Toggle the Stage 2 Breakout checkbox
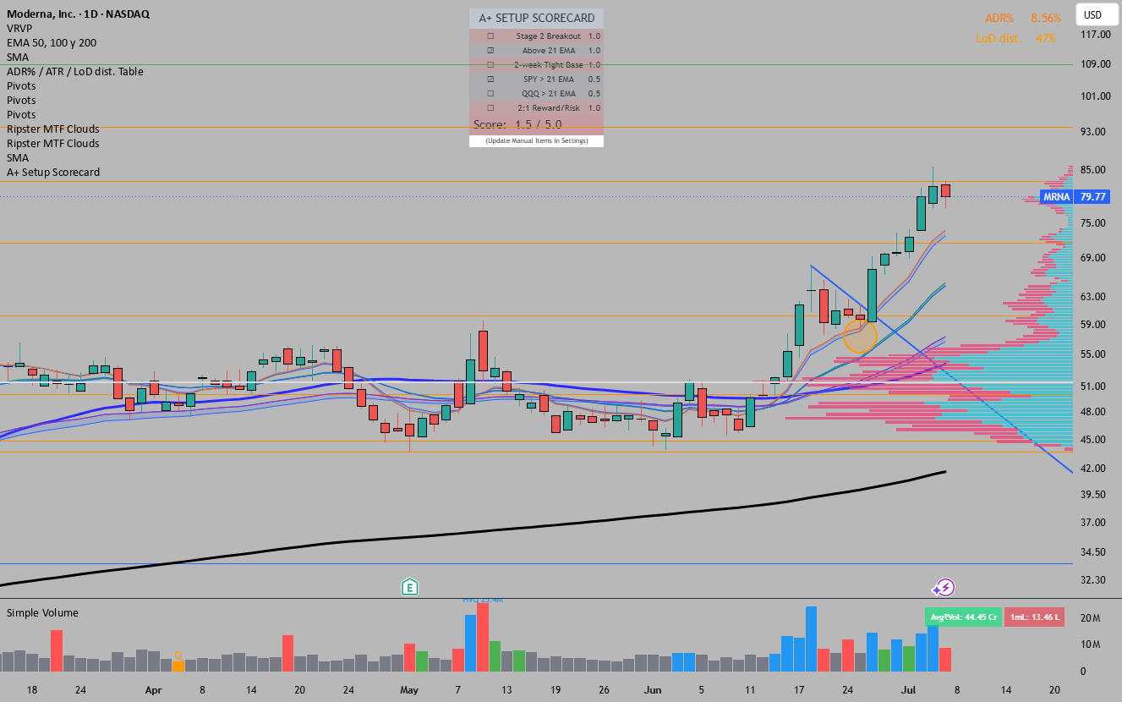 point(490,36)
